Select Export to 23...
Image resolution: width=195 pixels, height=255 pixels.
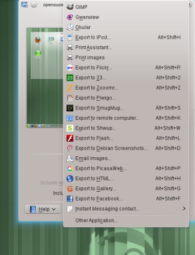click(x=126, y=78)
